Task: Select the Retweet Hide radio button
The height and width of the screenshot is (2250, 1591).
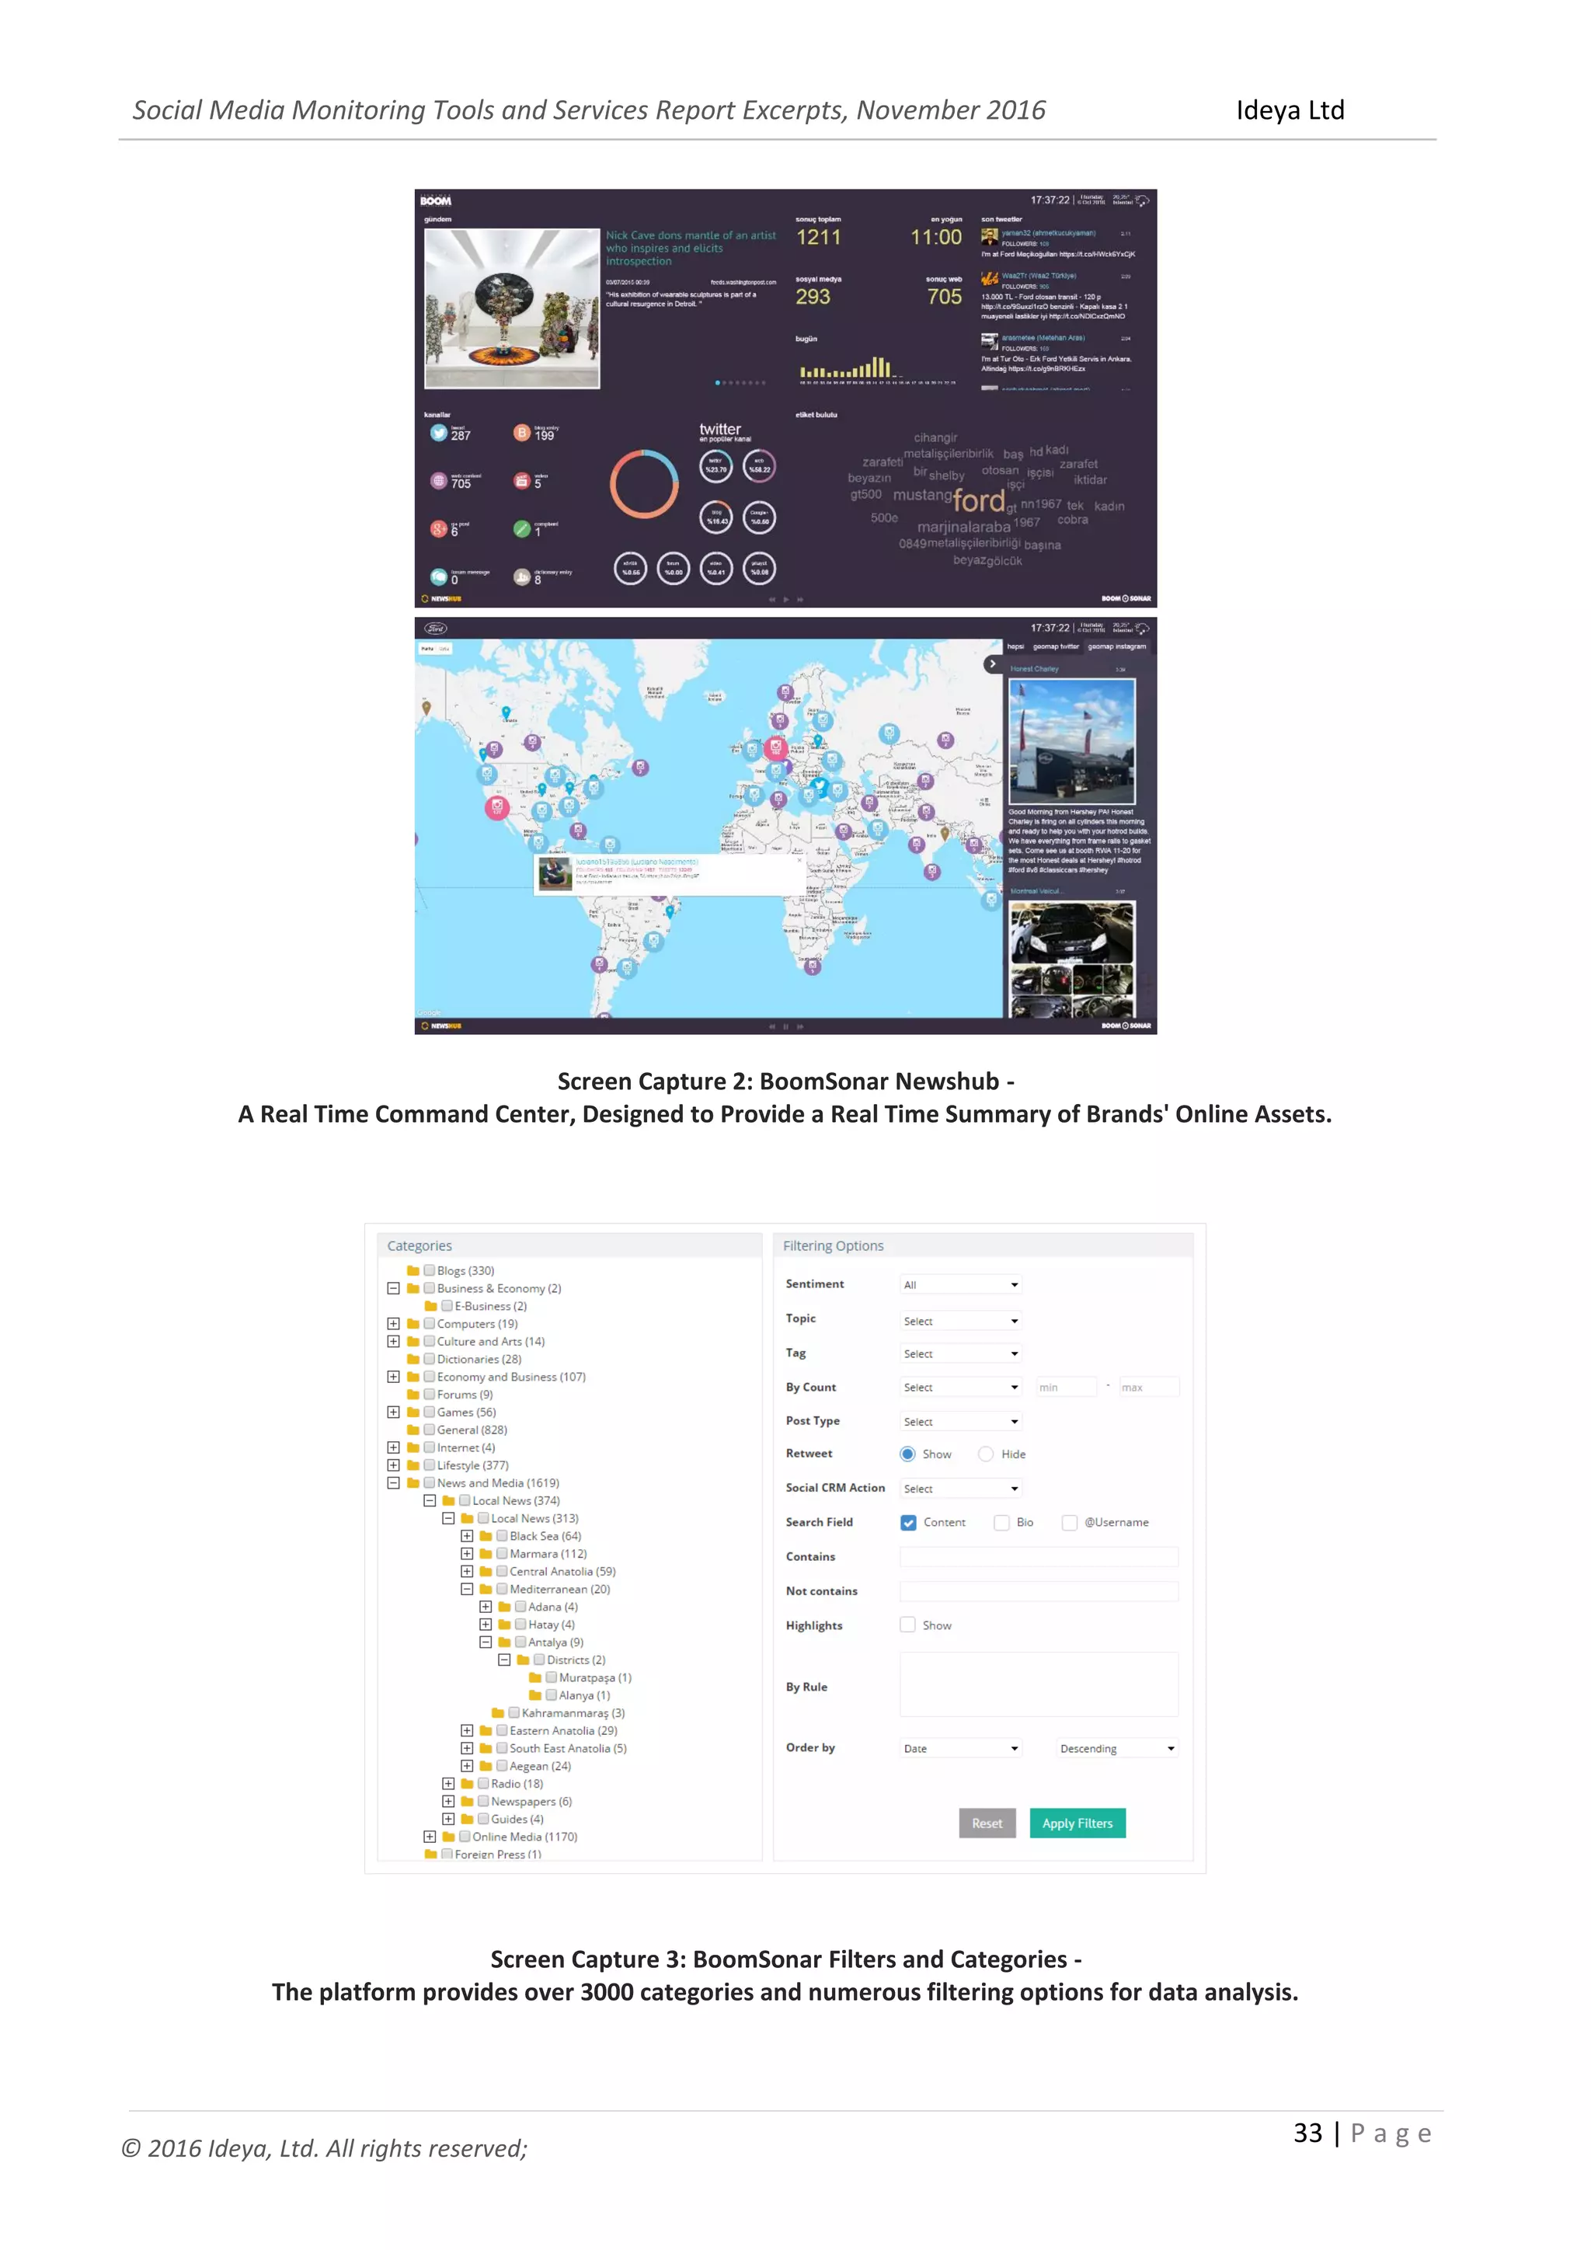Action: (986, 1454)
